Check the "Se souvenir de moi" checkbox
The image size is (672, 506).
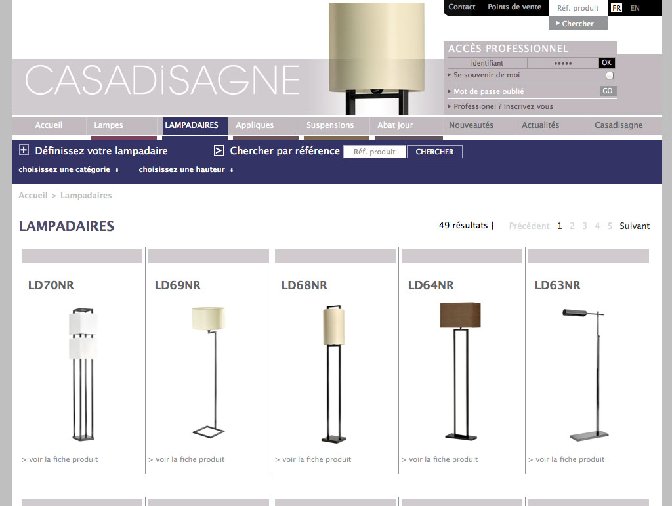coord(609,75)
